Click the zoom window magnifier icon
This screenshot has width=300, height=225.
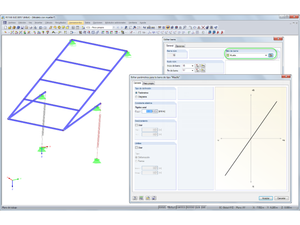click(x=84, y=32)
